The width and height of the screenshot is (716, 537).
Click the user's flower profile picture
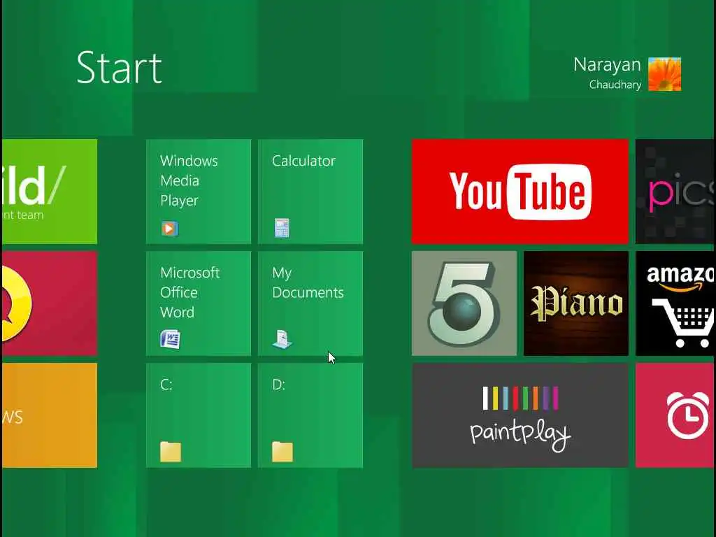click(664, 74)
